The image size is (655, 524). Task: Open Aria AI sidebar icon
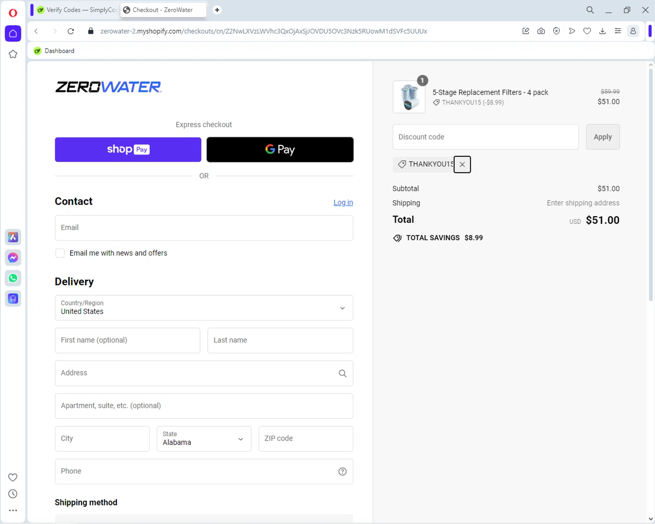click(13, 237)
